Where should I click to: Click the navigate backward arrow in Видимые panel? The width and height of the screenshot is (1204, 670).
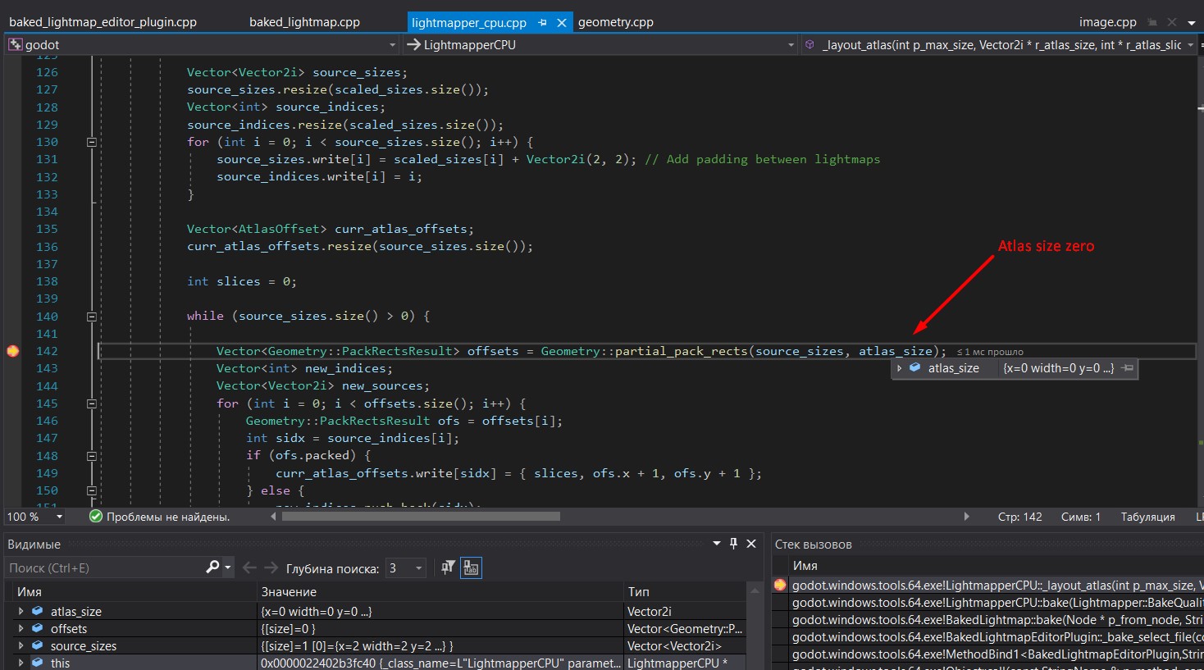[x=250, y=567]
